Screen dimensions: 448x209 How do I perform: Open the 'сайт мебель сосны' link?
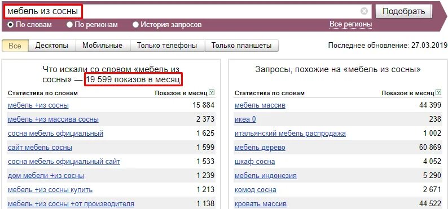(x=39, y=148)
